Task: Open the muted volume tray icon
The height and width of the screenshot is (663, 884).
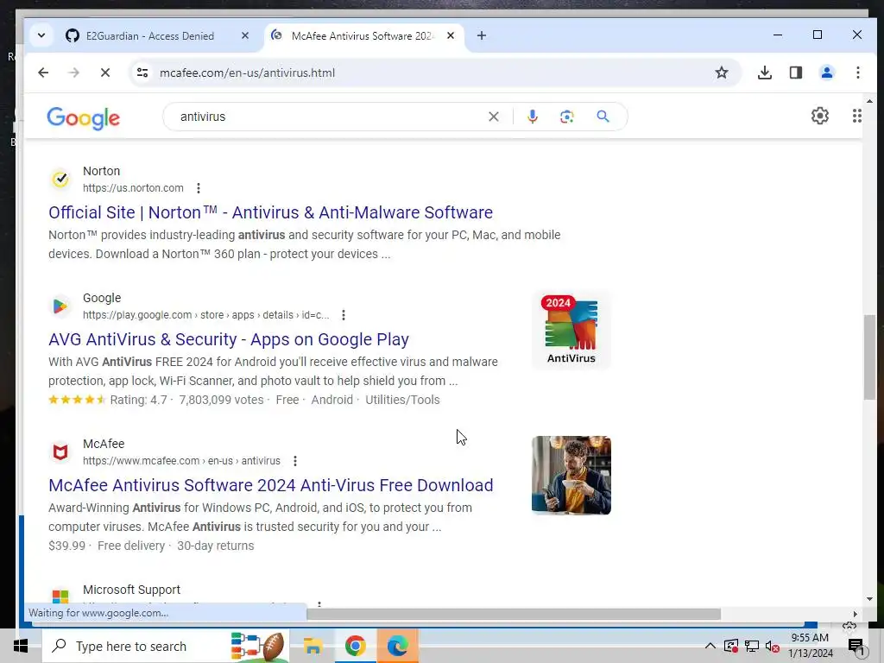Action: click(x=773, y=646)
